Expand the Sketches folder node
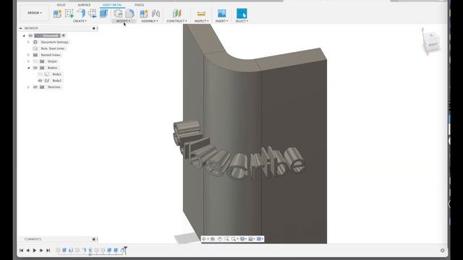This screenshot has width=463, height=260. click(29, 87)
